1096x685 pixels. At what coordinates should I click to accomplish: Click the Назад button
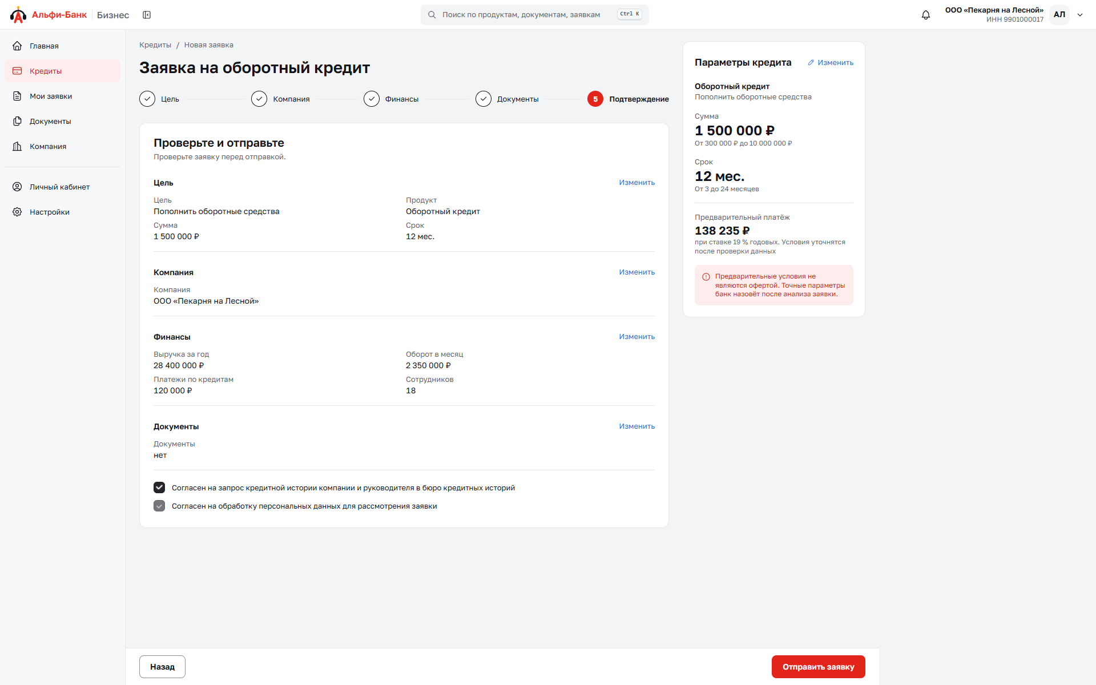(x=162, y=667)
